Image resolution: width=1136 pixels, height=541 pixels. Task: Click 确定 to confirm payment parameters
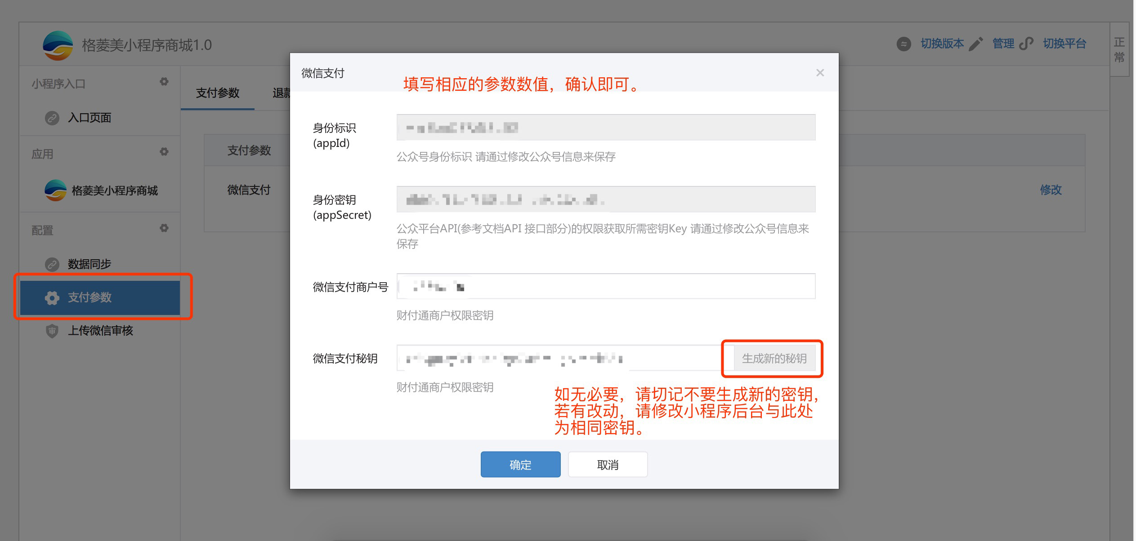coord(520,465)
